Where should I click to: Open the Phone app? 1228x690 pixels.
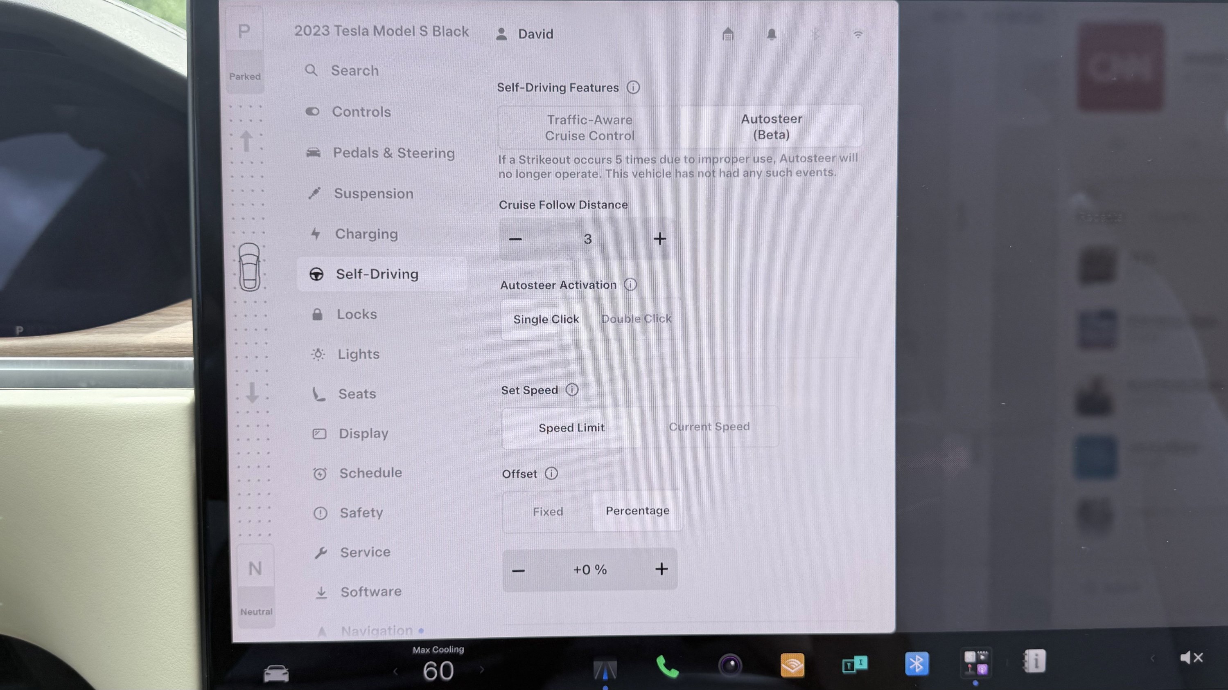click(667, 666)
